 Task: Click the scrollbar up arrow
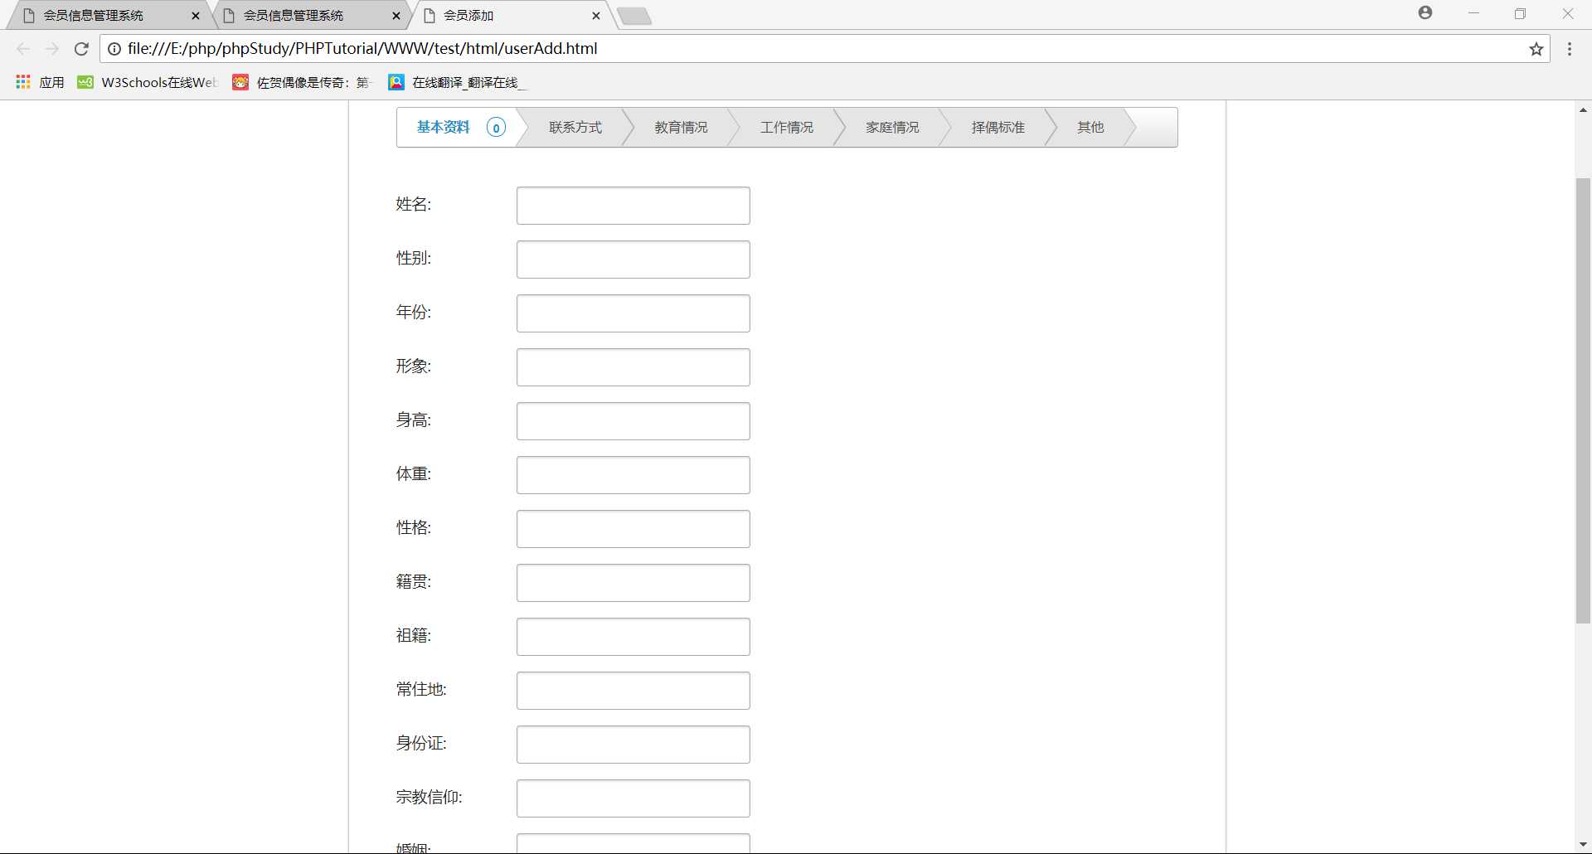tap(1583, 110)
